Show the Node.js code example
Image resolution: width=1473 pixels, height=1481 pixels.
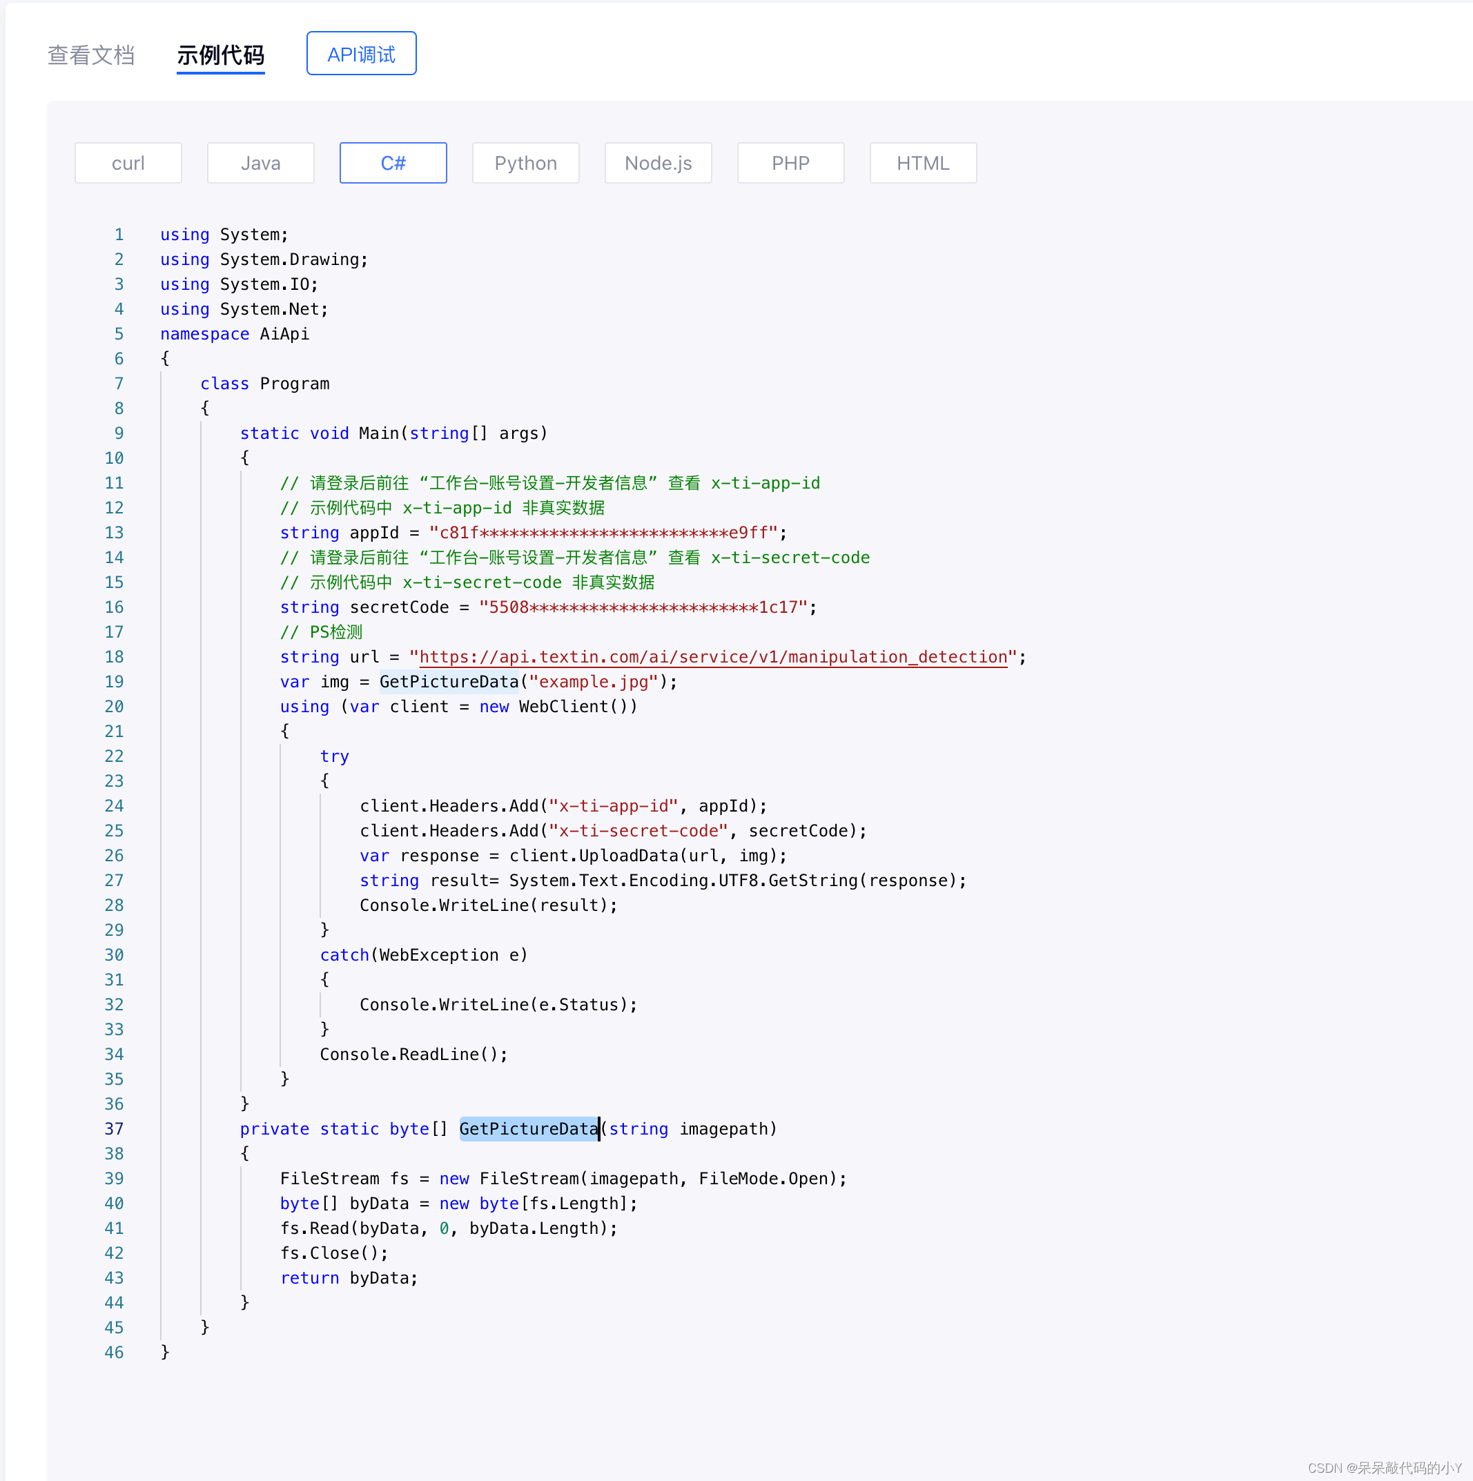coord(659,164)
